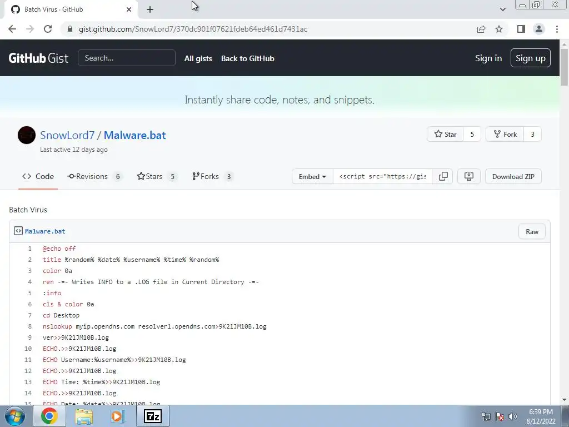Viewport: 569px width, 427px height.
Task: Click 'Last active 12 days ago' text
Action: [74, 150]
